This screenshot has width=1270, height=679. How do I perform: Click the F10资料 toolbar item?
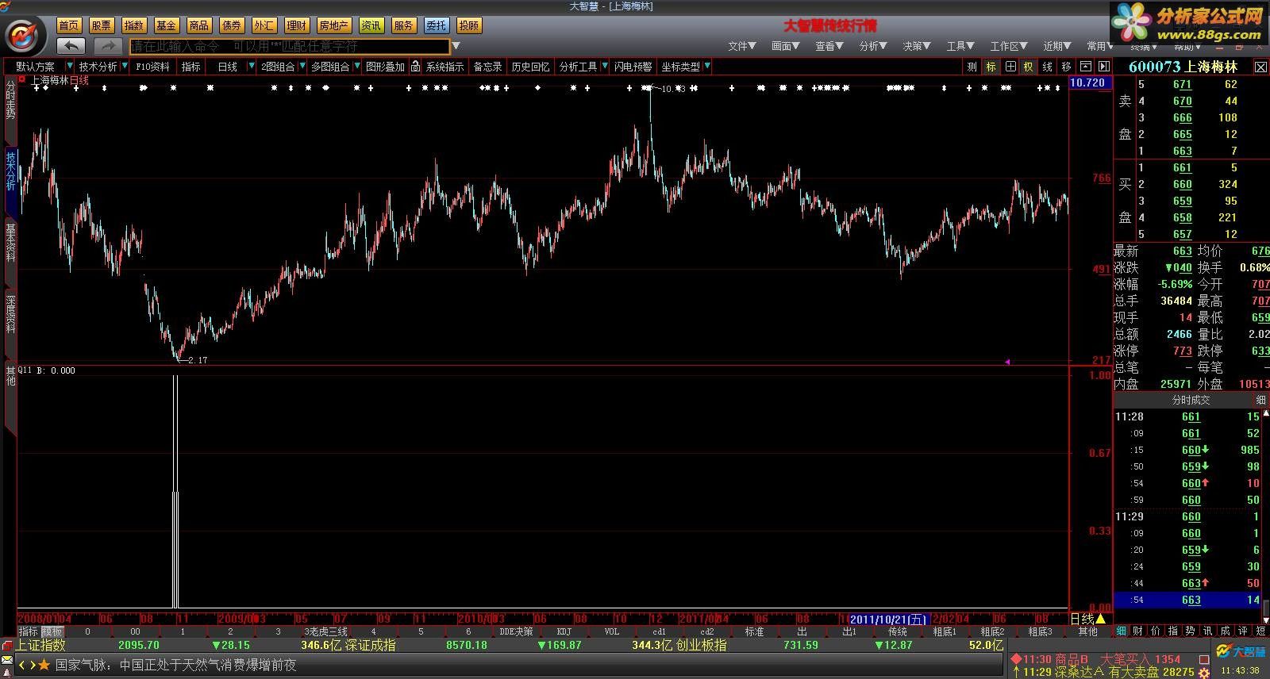pos(152,67)
